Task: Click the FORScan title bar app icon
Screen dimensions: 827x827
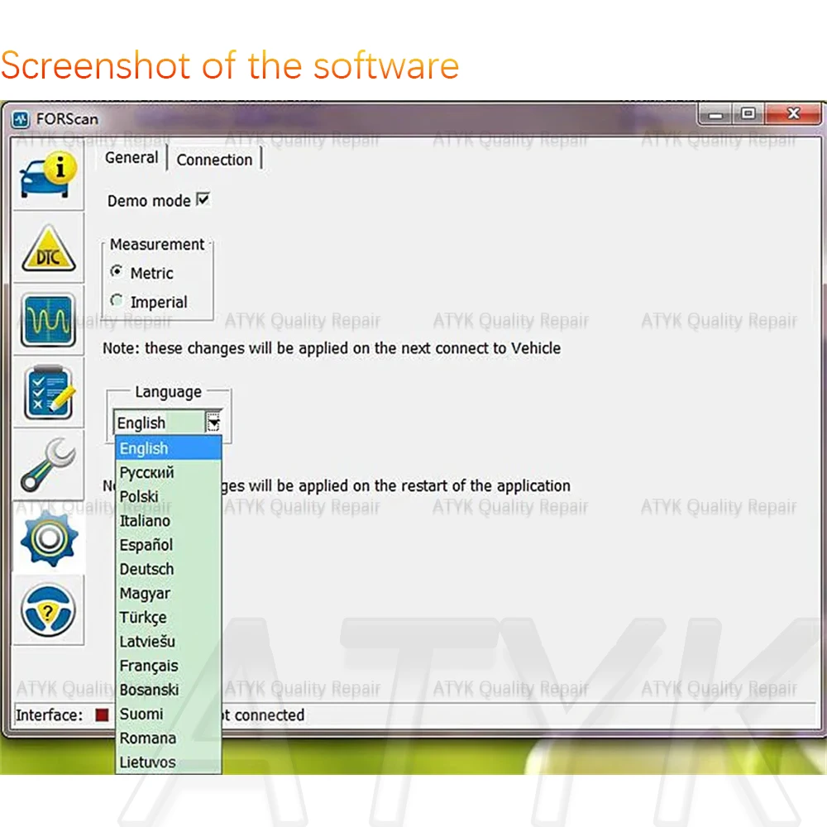Action: pyautogui.click(x=21, y=119)
